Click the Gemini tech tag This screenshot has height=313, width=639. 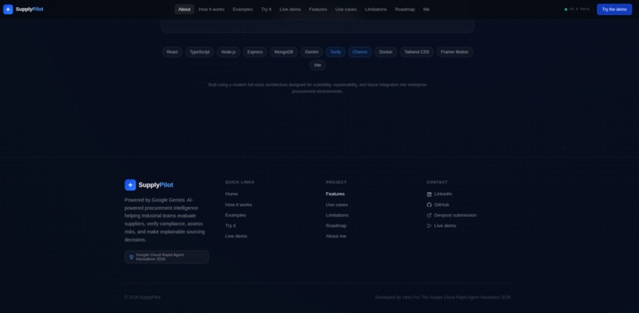[312, 52]
